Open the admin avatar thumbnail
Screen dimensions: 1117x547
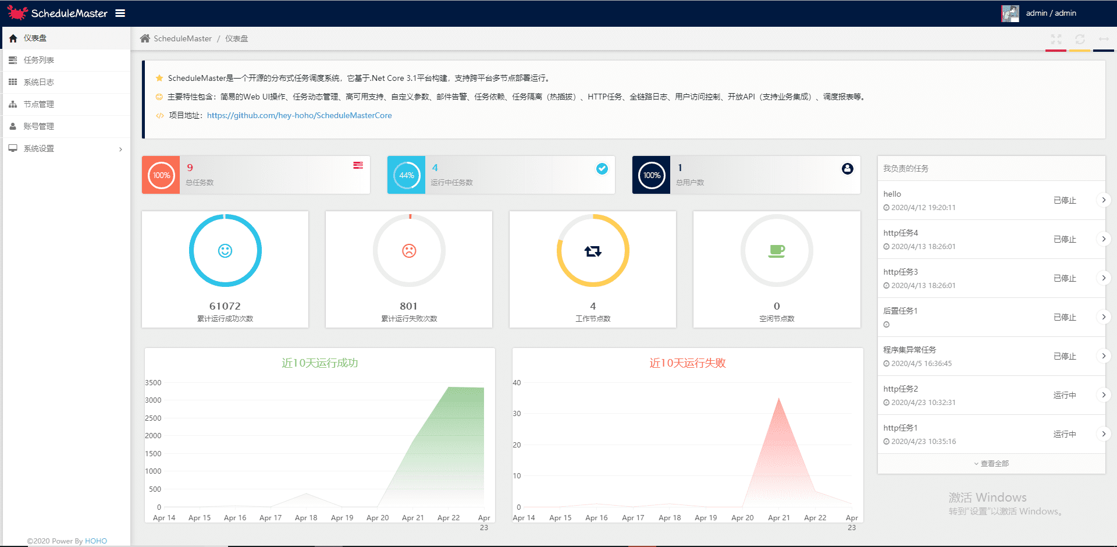[1010, 13]
